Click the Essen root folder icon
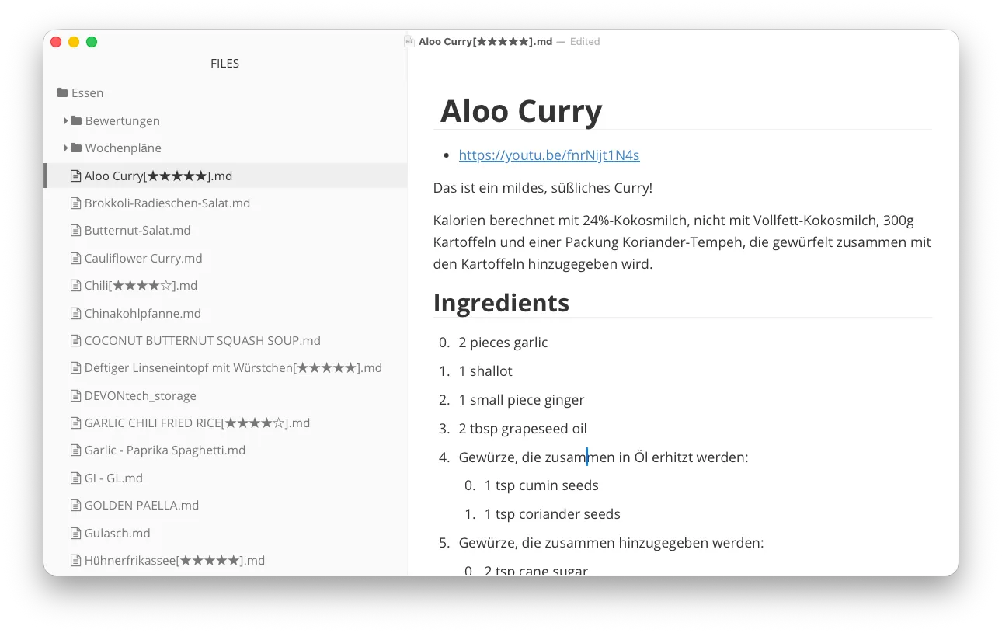Image resolution: width=1002 pixels, height=633 pixels. pyautogui.click(x=62, y=93)
